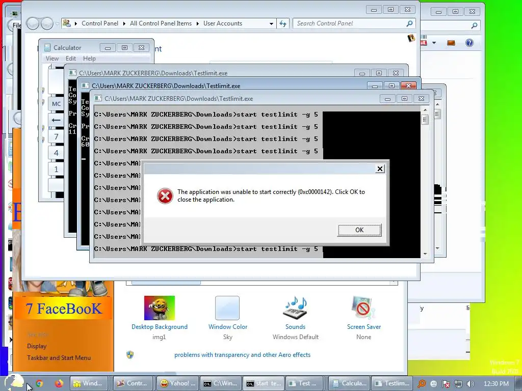This screenshot has height=391, width=522.
Task: Click User Accounts breadcrumb
Action: [223, 23]
